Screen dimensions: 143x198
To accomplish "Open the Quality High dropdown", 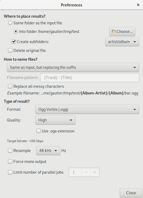I will pyautogui.click(x=55, y=120).
